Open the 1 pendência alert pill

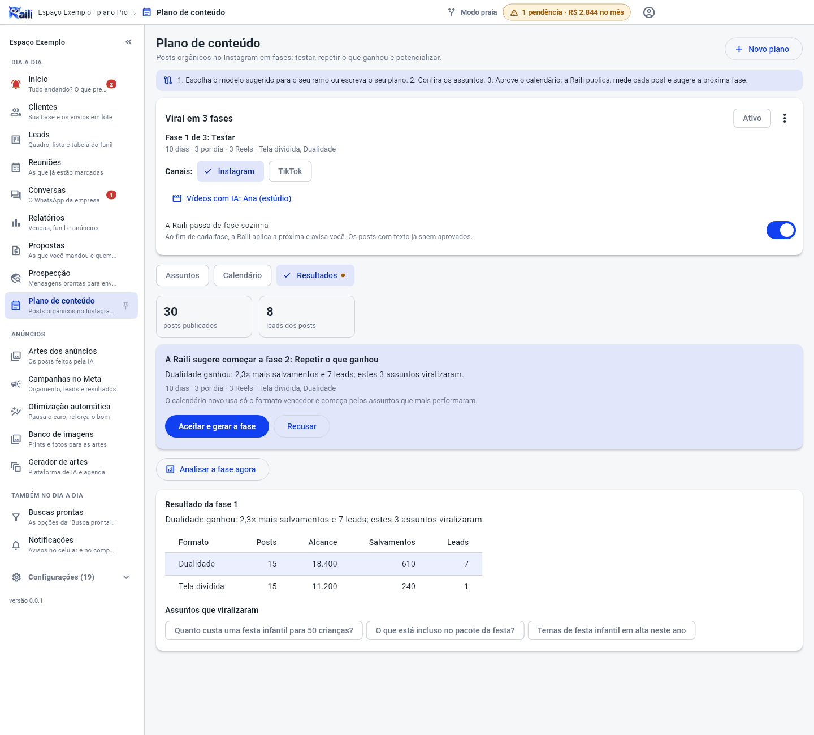pos(567,12)
